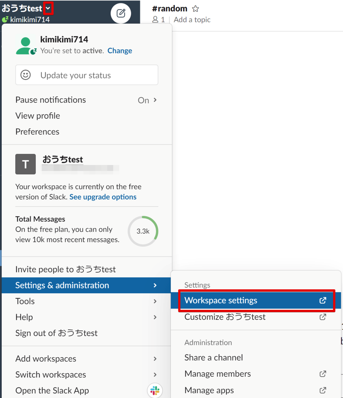Expand the Pause notifications submenu chevron
This screenshot has width=343, height=398.
[155, 100]
